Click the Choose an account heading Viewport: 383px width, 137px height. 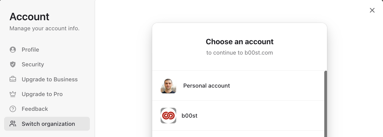pos(240,42)
